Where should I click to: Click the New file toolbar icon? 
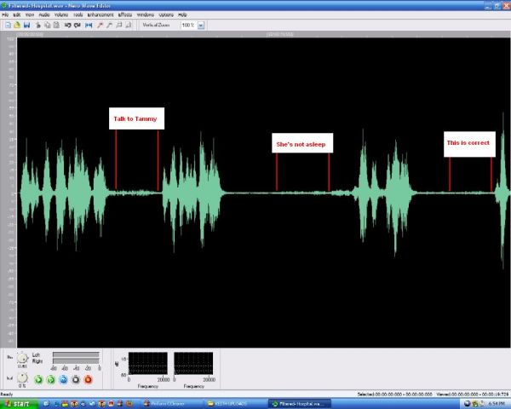[x=7, y=25]
